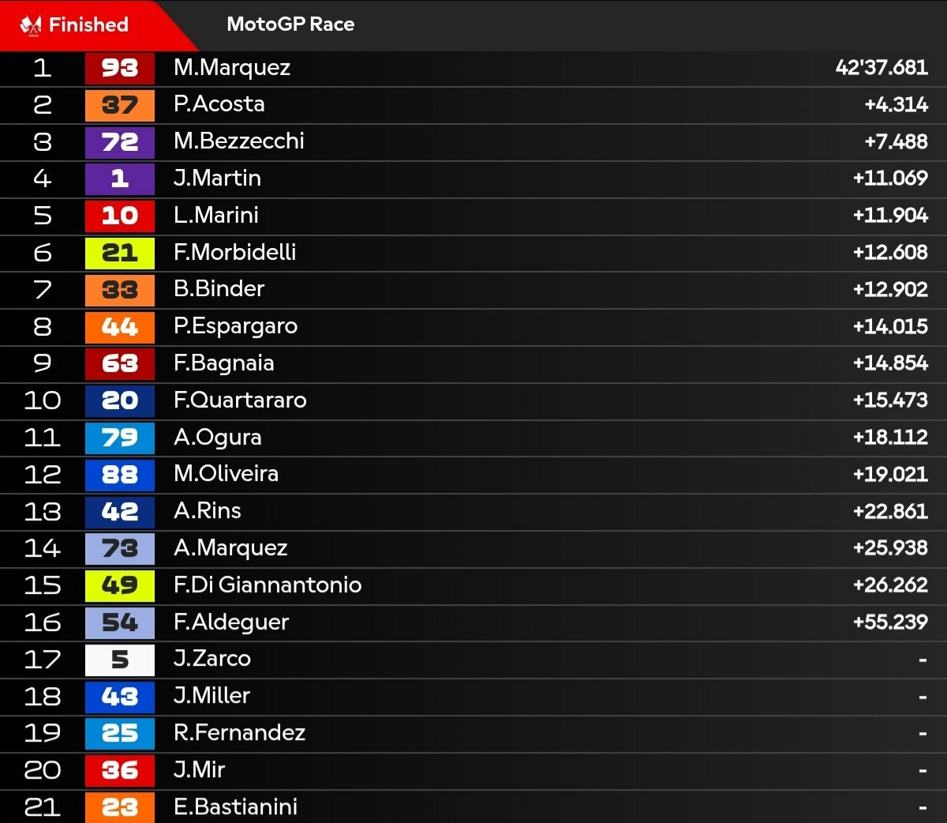This screenshot has height=823, width=947.
Task: Click the light blue 73 badge
Action: click(120, 548)
